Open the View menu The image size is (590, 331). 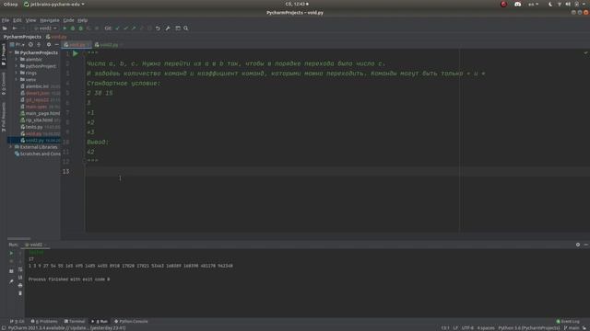(30, 20)
